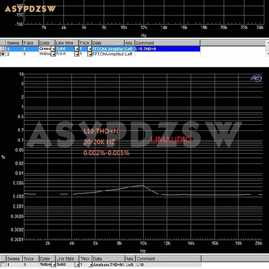
Task: Click the Data column header of the FFT legend
Action: pos(108,43)
